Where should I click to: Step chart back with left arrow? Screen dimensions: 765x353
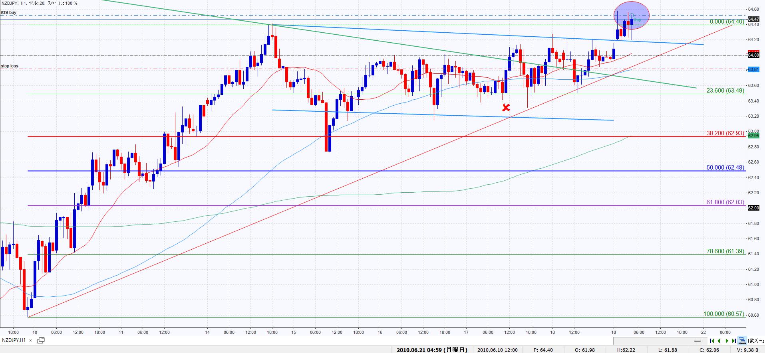coord(719,341)
